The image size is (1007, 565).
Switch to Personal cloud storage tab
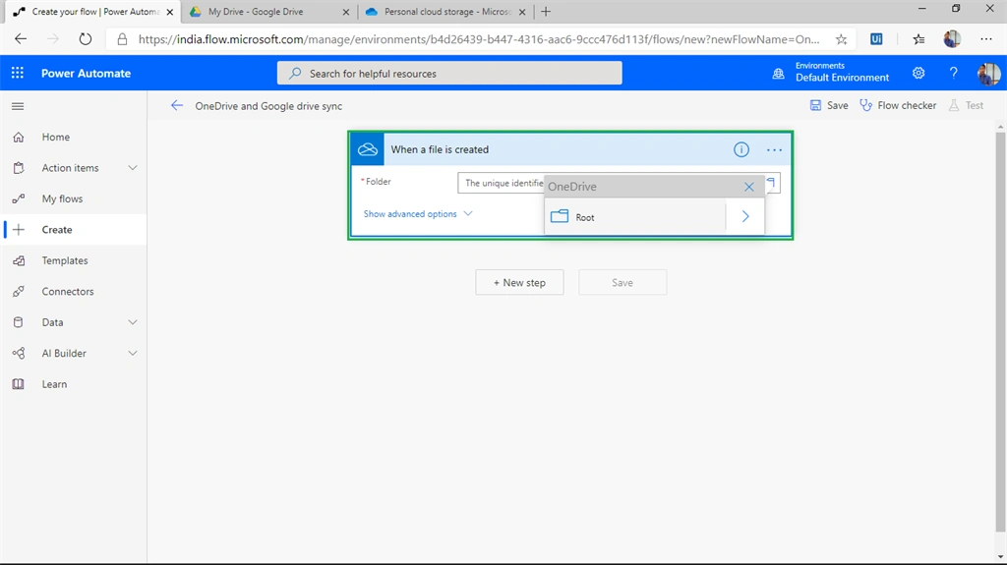pos(447,12)
